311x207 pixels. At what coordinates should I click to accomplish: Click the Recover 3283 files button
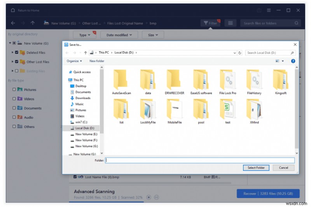pyautogui.click(x=268, y=193)
